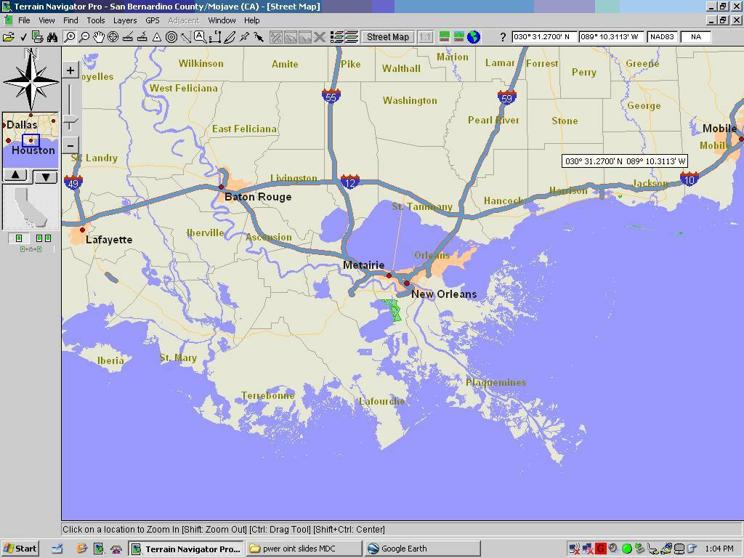Image resolution: width=744 pixels, height=558 pixels.
Task: Select the S-to-E track tool
Action: tap(215, 37)
